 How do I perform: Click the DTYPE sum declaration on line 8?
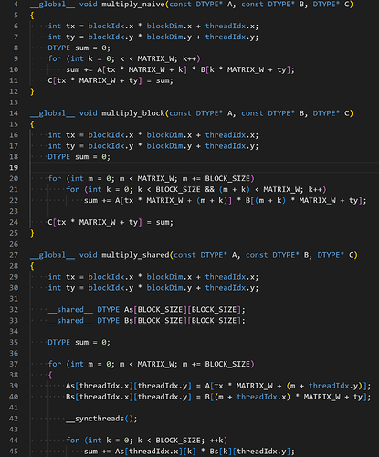click(79, 48)
